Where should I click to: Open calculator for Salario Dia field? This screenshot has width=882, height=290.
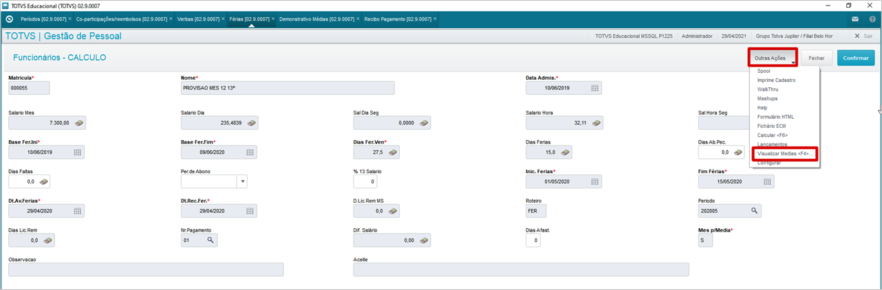[251, 123]
